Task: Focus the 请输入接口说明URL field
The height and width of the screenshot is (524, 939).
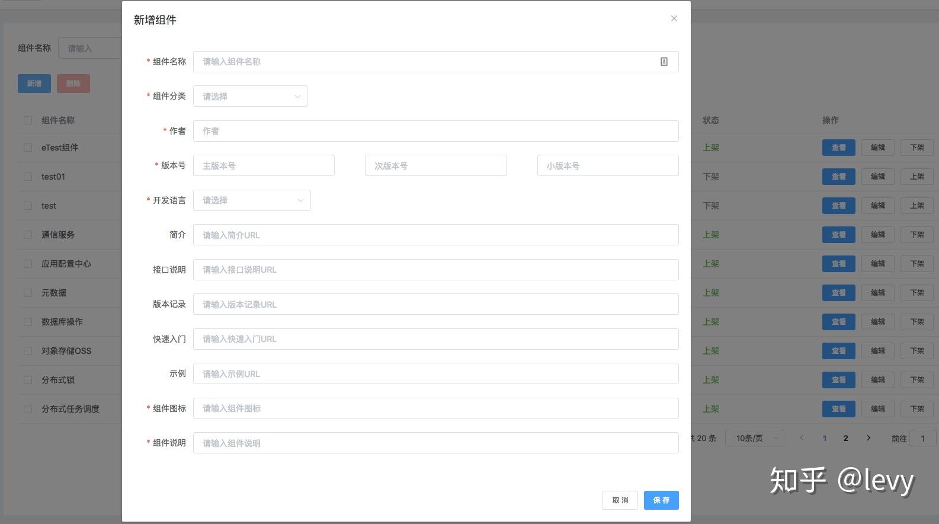Action: [x=436, y=270]
